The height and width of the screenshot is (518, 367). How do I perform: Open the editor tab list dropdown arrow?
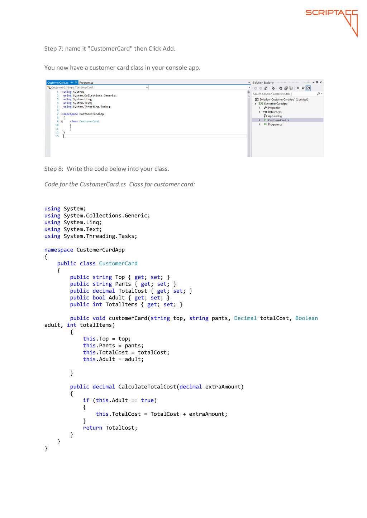249,83
